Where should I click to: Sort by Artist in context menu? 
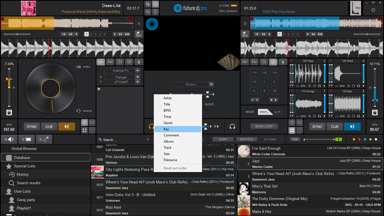click(x=178, y=98)
